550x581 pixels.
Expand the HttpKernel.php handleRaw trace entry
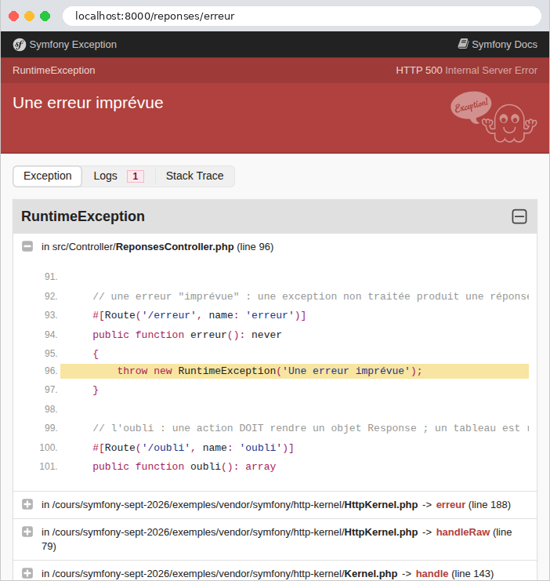[27, 532]
